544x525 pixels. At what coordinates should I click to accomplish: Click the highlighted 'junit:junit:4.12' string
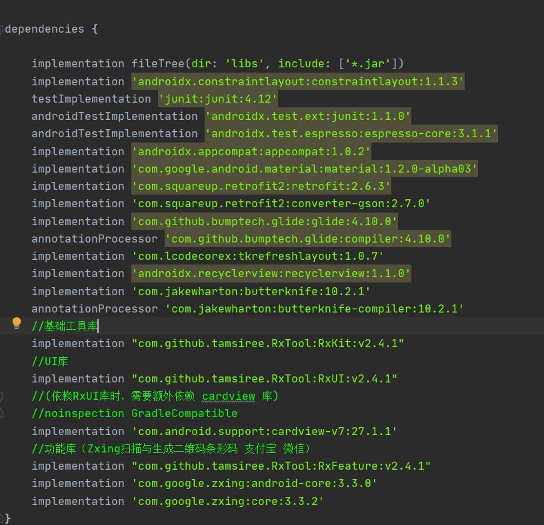[x=218, y=99]
